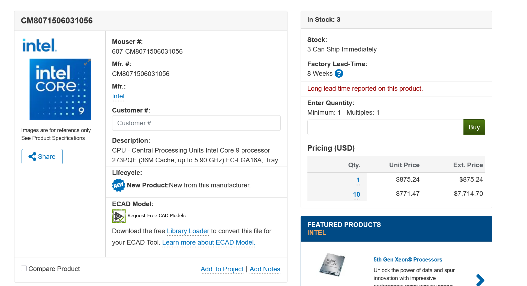Click the ECAD model CAD icon

tap(119, 216)
